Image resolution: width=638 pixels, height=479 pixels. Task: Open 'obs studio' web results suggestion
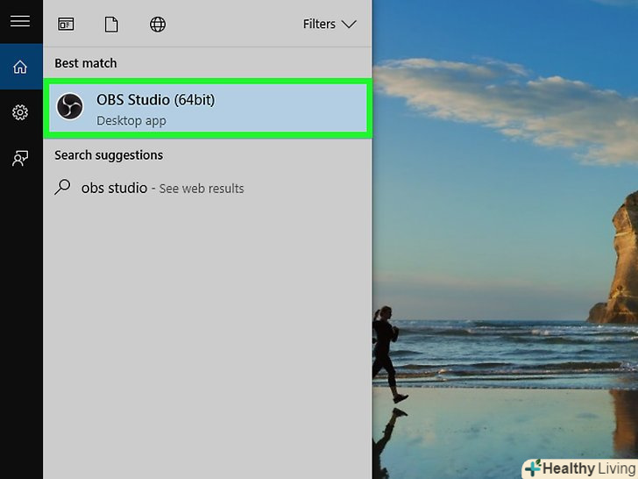[208, 188]
